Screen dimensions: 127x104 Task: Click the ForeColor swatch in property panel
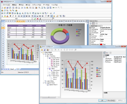click(101, 36)
